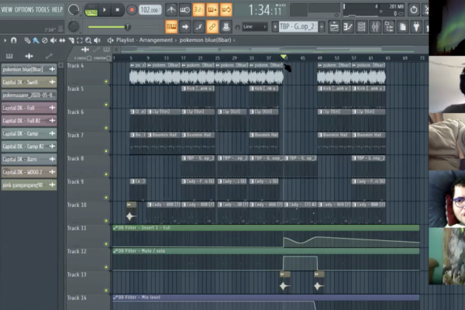Select the Playback speaker tool
The width and height of the screenshot is (465, 310).
(x=97, y=40)
